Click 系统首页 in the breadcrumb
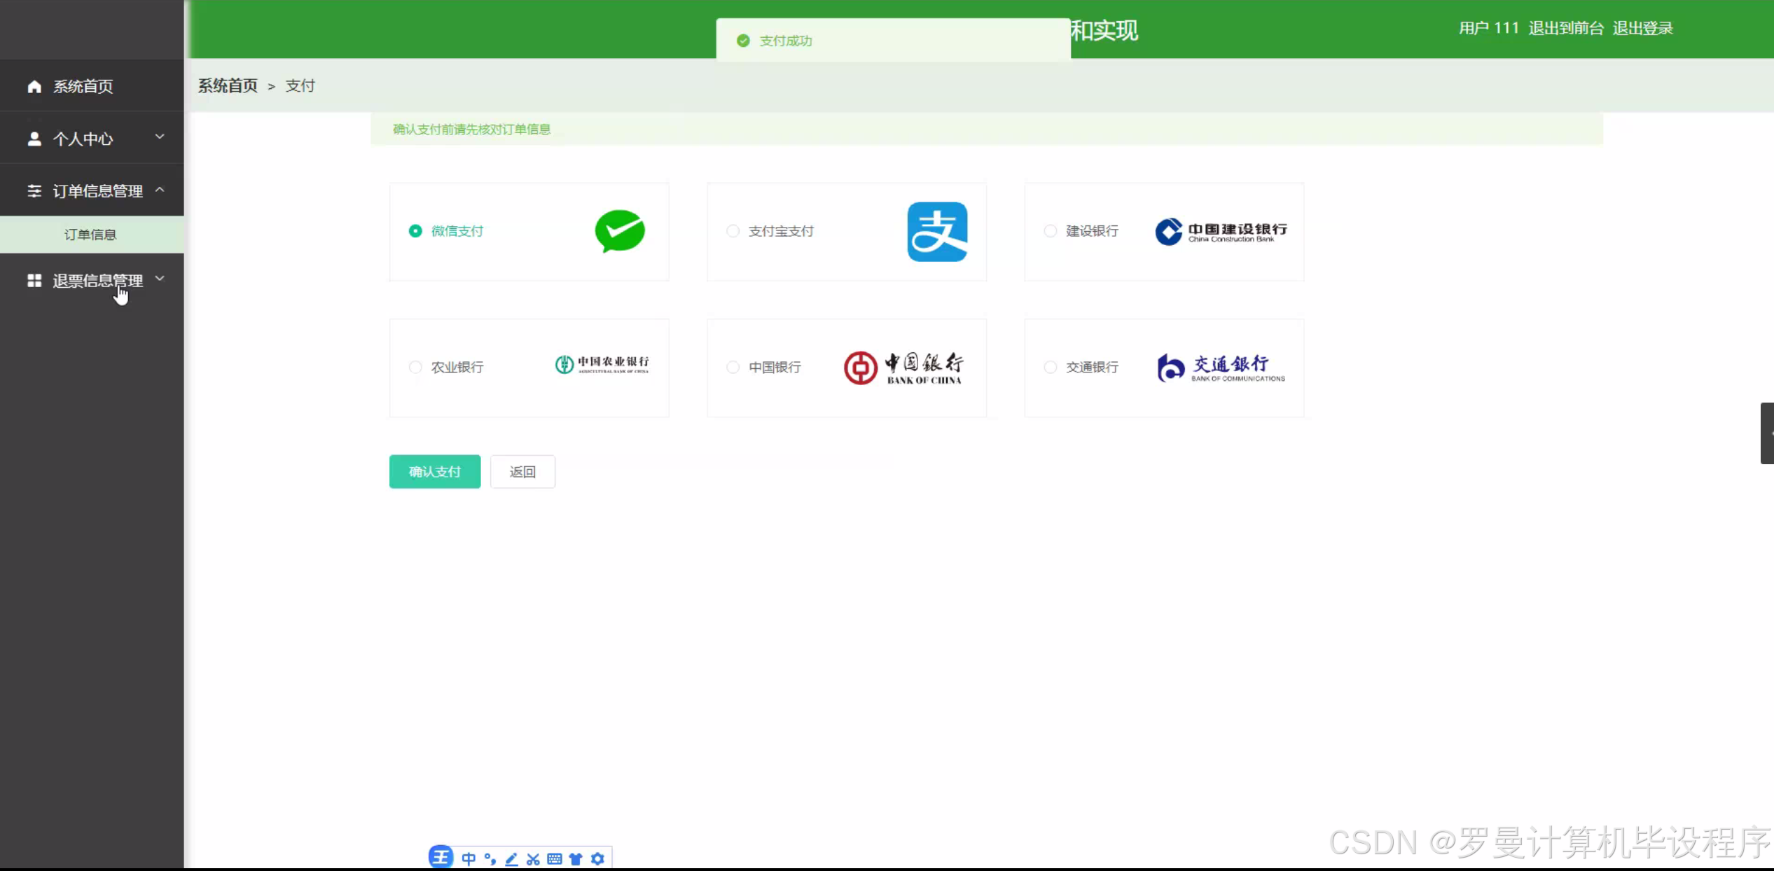This screenshot has height=871, width=1774. (228, 85)
